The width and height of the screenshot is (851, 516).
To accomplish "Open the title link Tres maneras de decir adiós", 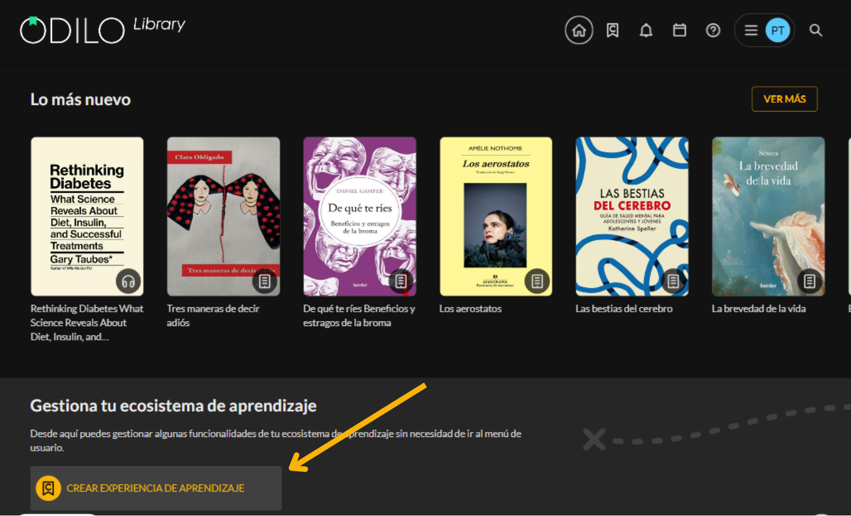I will click(x=213, y=315).
